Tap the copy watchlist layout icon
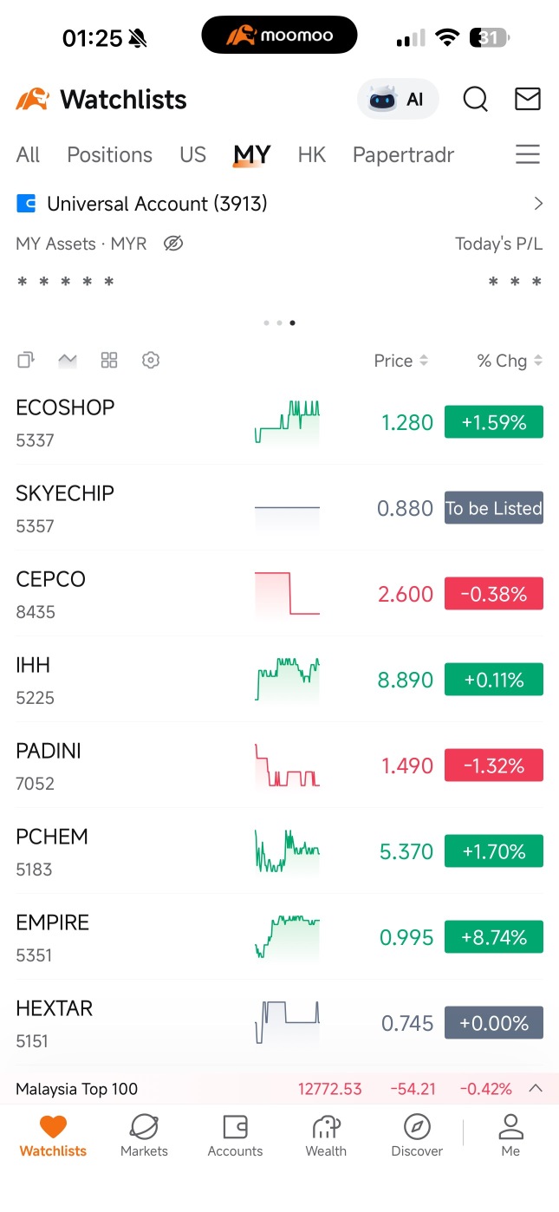559x1212 pixels. point(26,360)
